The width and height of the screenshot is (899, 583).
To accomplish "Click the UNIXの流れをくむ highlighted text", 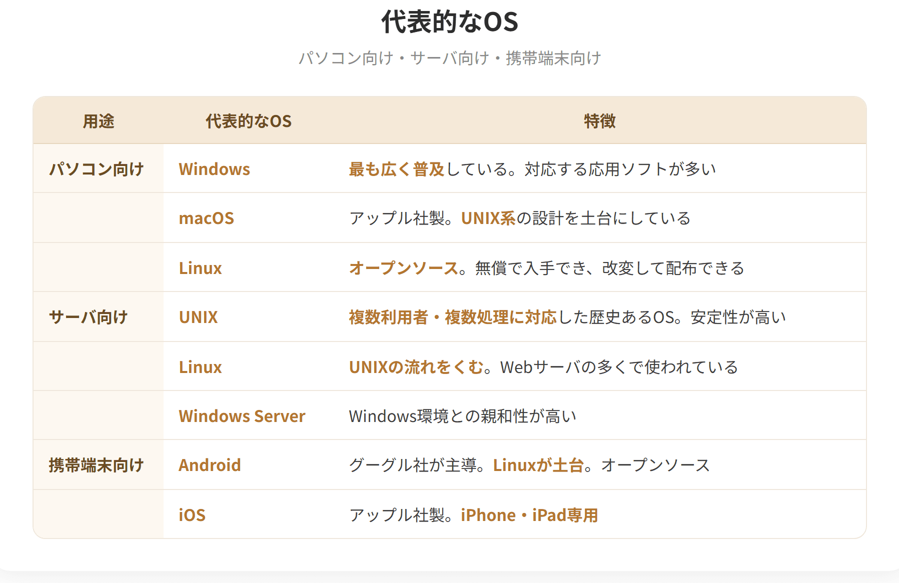I will [x=416, y=367].
